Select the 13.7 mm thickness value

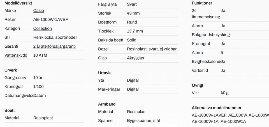pyautogui.click(x=135, y=31)
